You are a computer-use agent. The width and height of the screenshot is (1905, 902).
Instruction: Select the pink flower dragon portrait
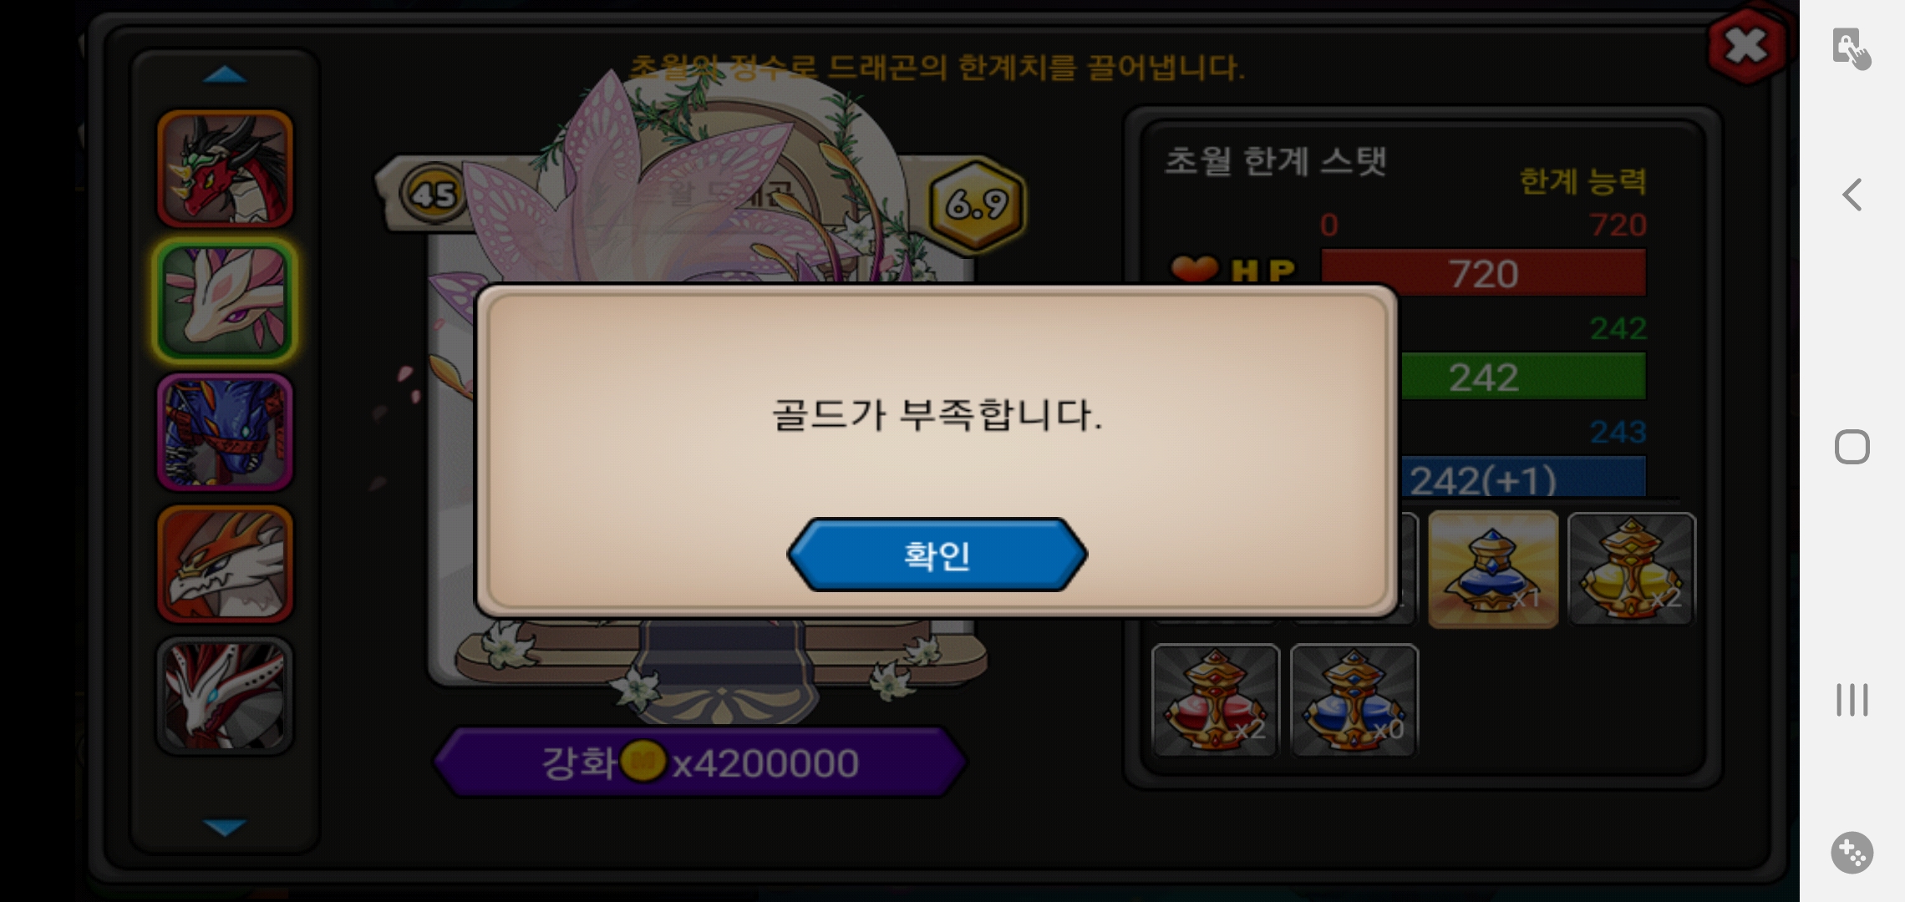click(x=225, y=301)
